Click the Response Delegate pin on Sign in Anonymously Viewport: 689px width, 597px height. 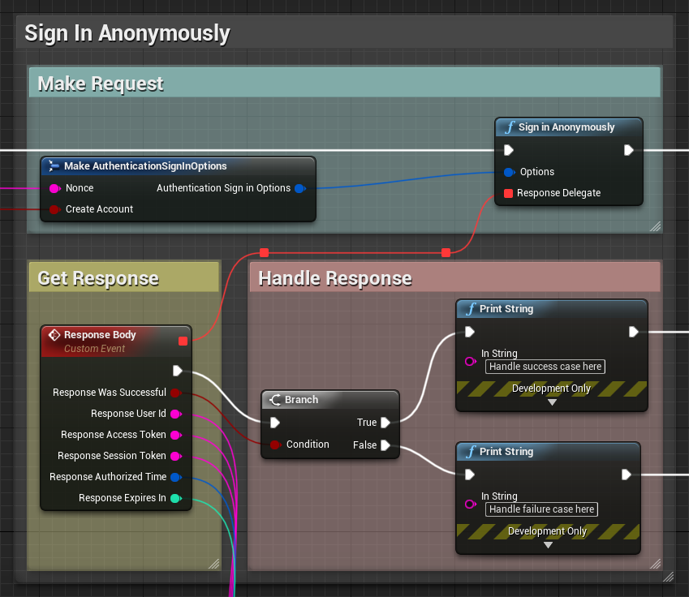pos(508,193)
